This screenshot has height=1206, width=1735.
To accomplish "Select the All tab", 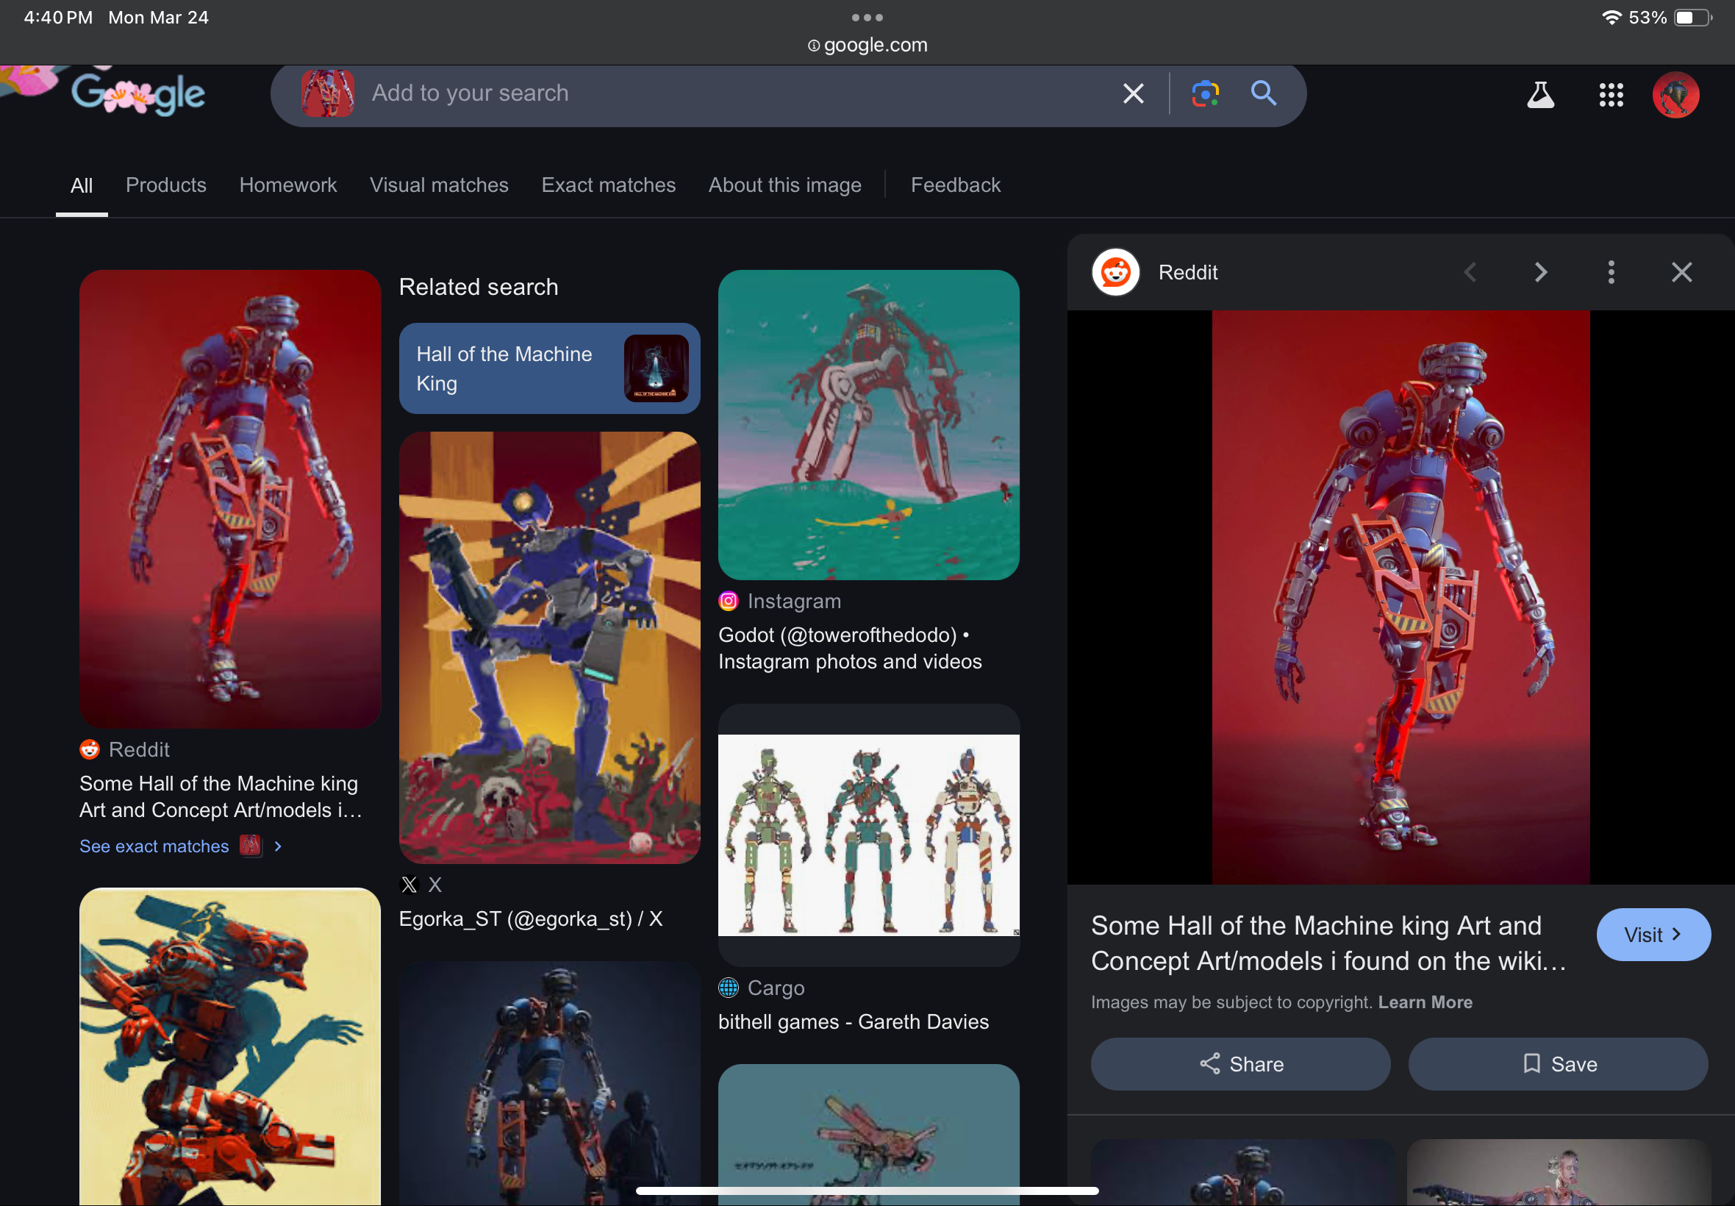I will (x=82, y=185).
